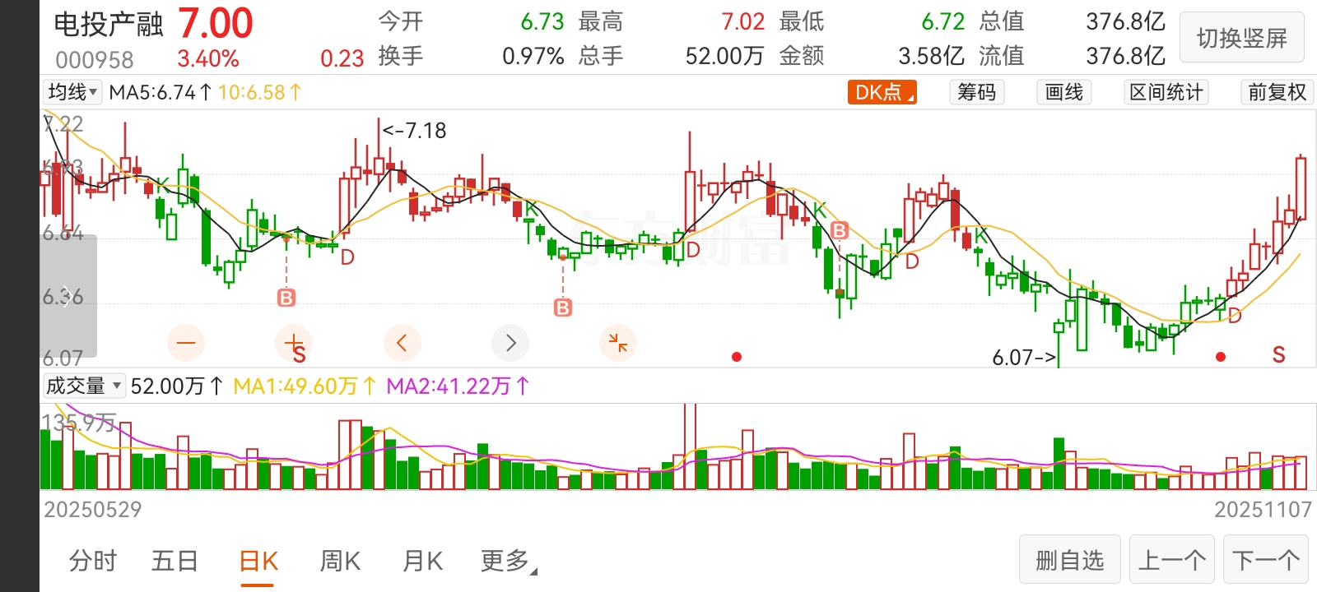Click the stock name 电投产融
1317x592 pixels.
pyautogui.click(x=109, y=25)
